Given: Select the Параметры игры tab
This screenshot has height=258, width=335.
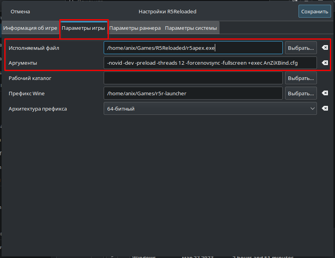Looking at the screenshot, I should click(x=83, y=28).
